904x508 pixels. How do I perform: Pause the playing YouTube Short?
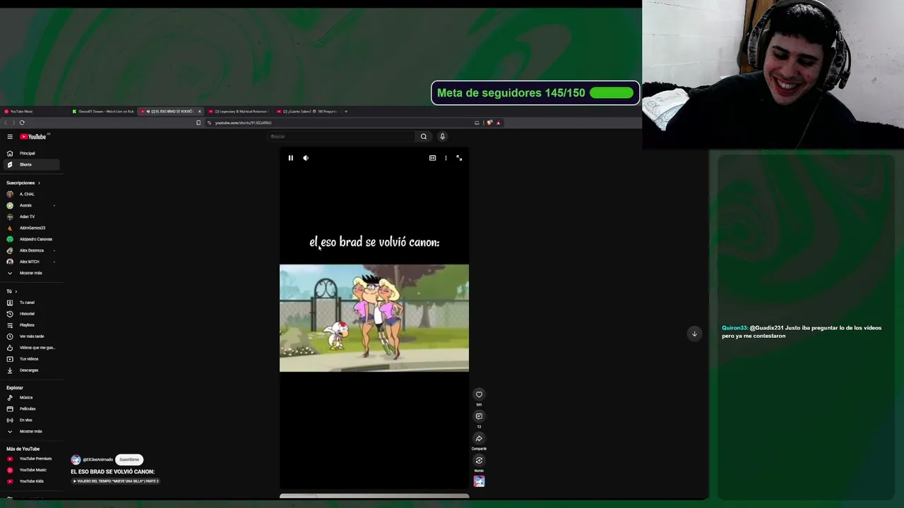pos(290,158)
